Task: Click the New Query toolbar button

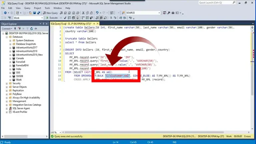Action: point(51,13)
